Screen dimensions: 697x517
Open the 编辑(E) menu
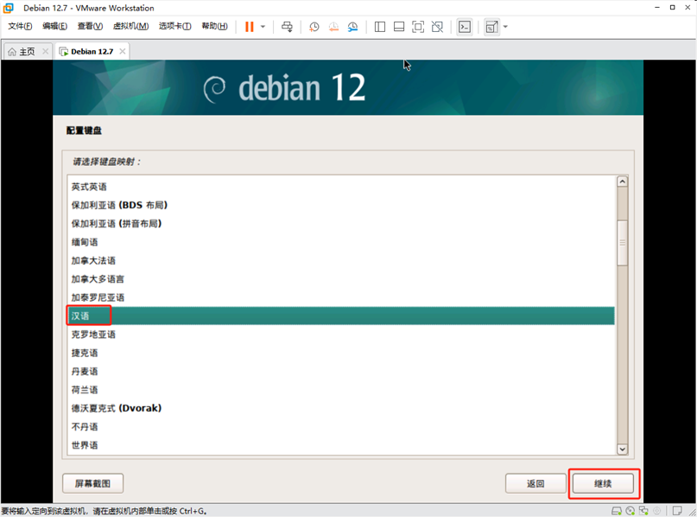click(x=54, y=26)
